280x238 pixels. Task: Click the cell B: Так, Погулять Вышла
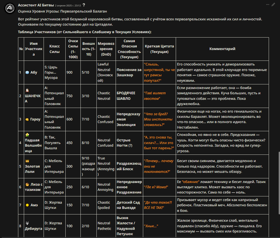point(55,143)
